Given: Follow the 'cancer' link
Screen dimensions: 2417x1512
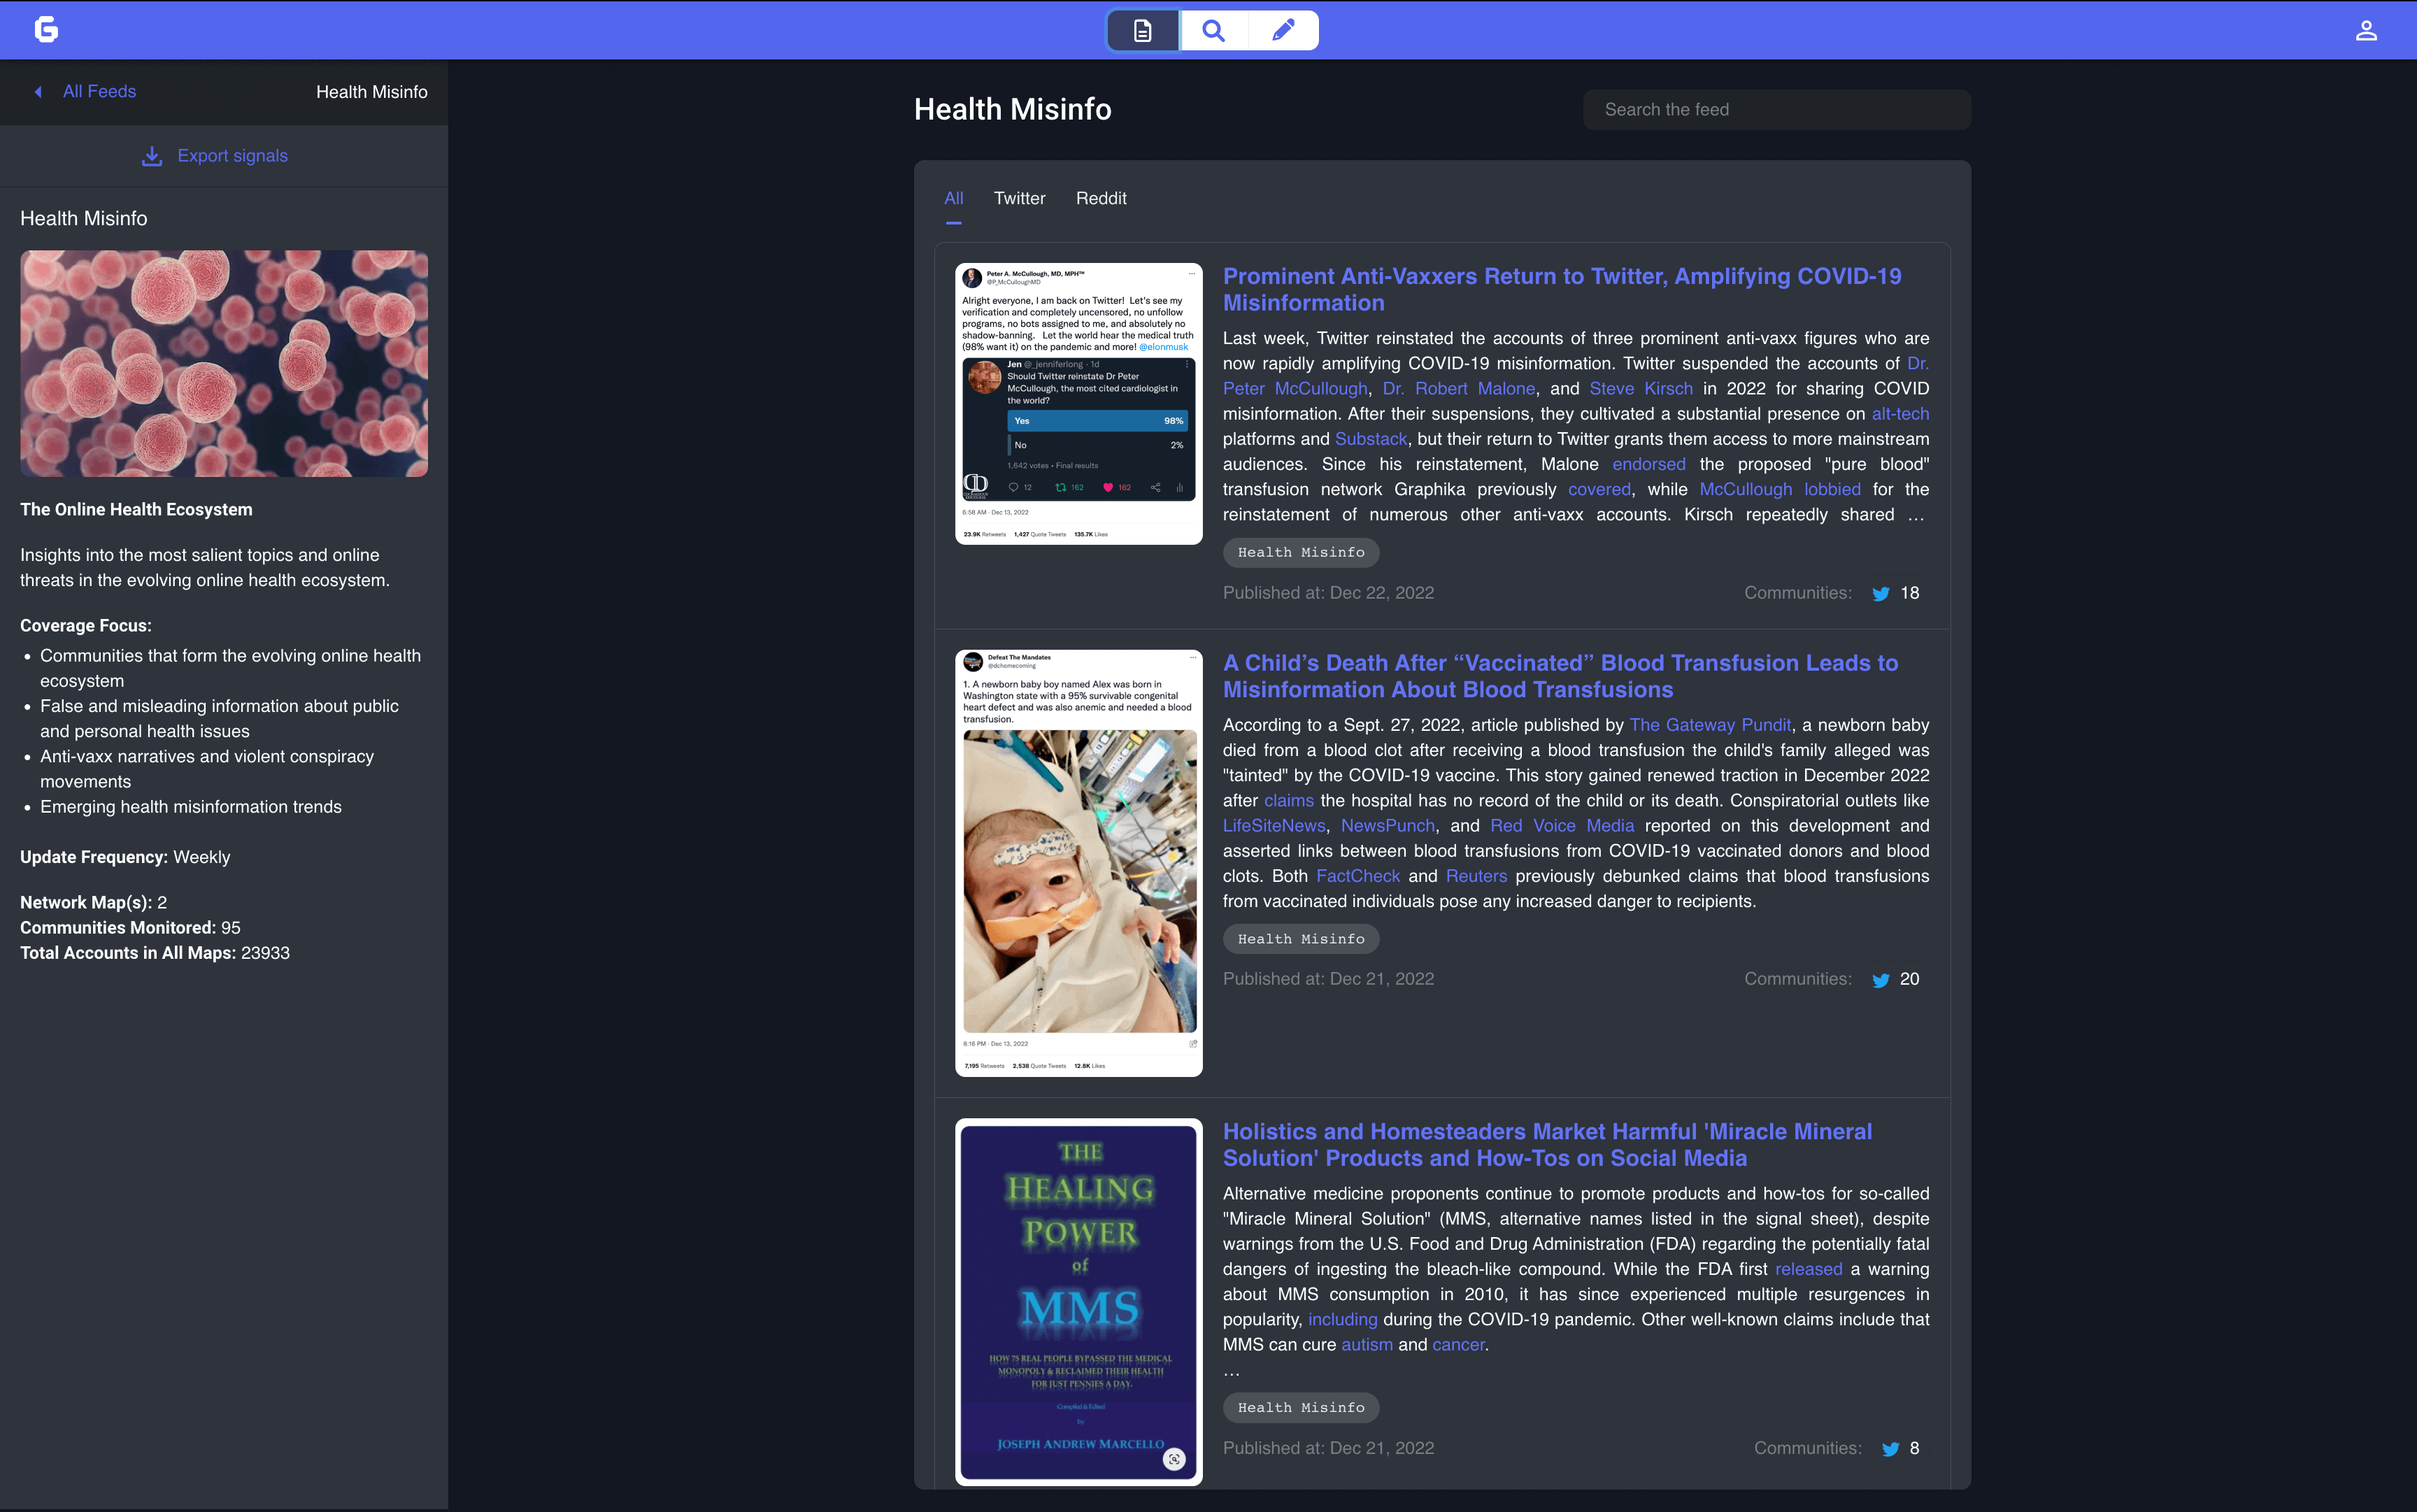Looking at the screenshot, I should tap(1458, 1345).
